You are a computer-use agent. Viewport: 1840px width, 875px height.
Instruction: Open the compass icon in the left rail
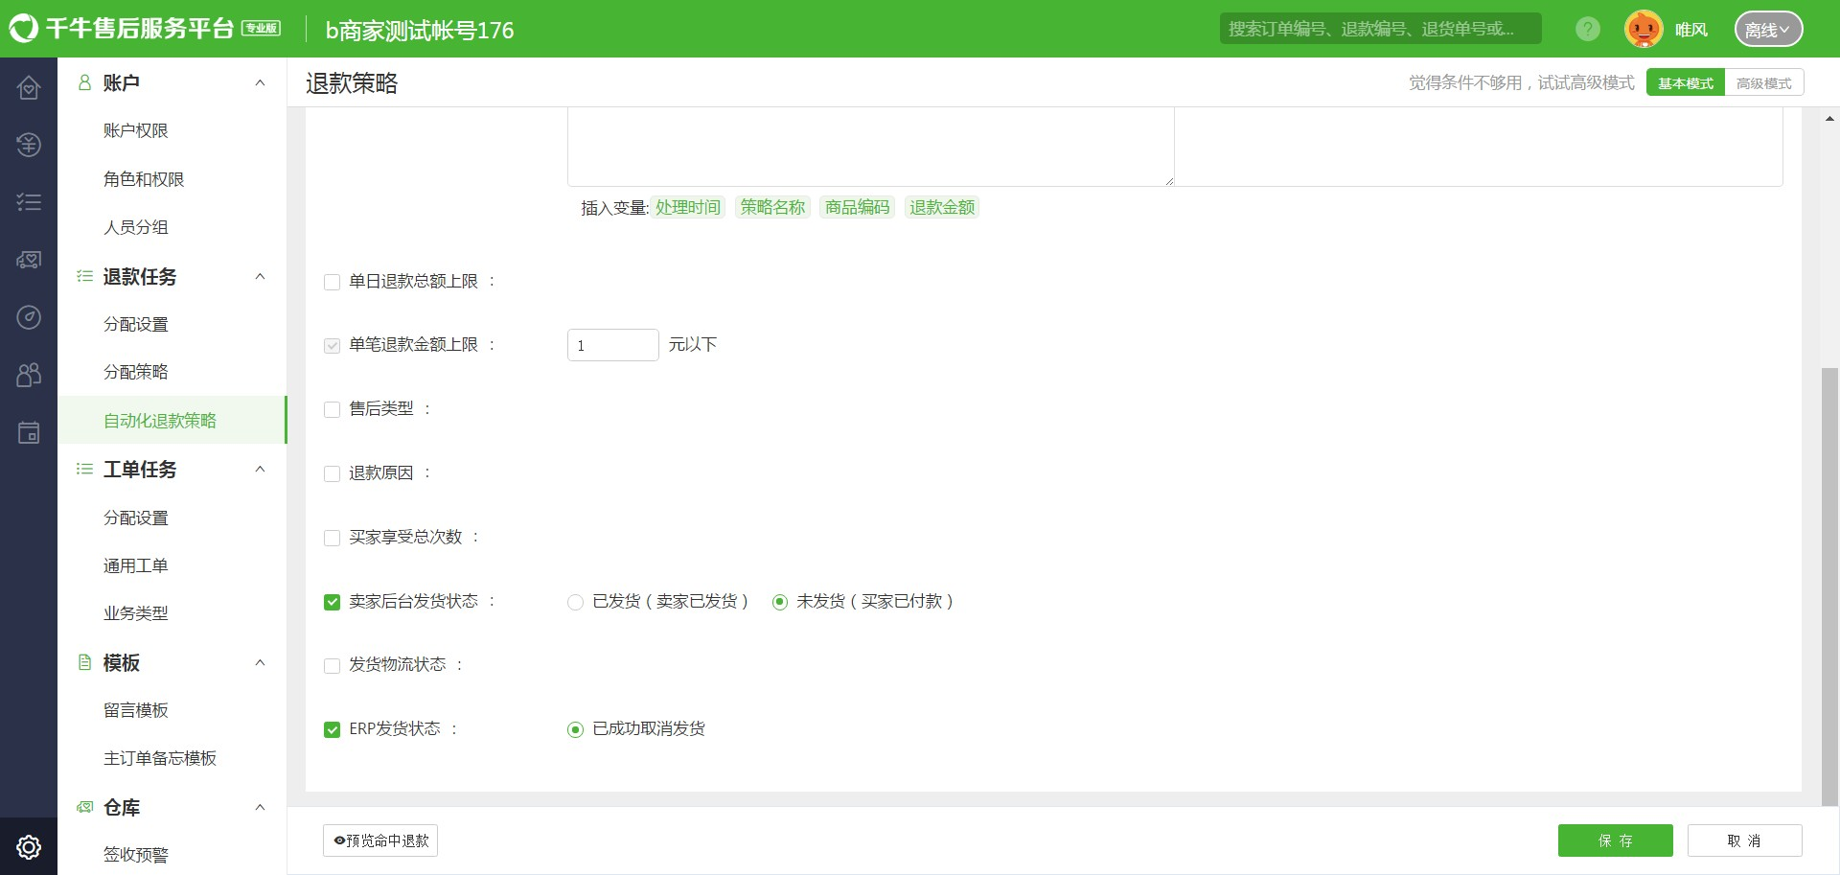[29, 317]
